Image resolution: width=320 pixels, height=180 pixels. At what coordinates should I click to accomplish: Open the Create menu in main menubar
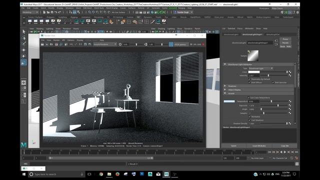pyautogui.click(x=35, y=8)
